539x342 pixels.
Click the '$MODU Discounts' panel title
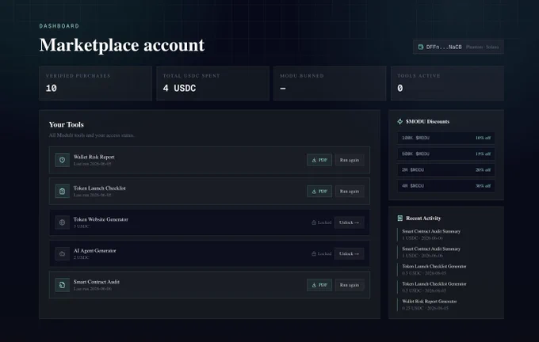click(x=427, y=122)
